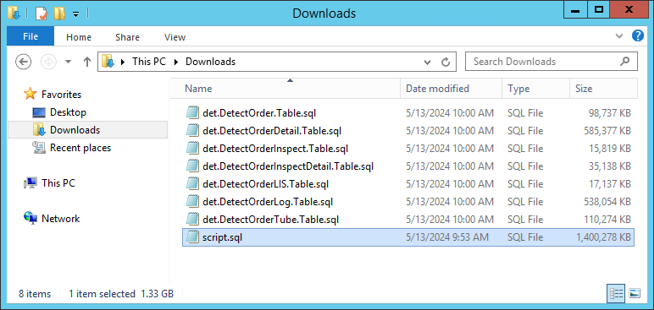Select Favorites in the navigation pane
The height and width of the screenshot is (310, 654).
coord(61,95)
